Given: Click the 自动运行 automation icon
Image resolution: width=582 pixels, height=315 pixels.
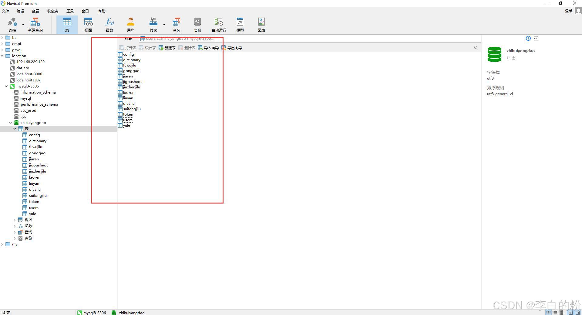Looking at the screenshot, I should pos(219,25).
